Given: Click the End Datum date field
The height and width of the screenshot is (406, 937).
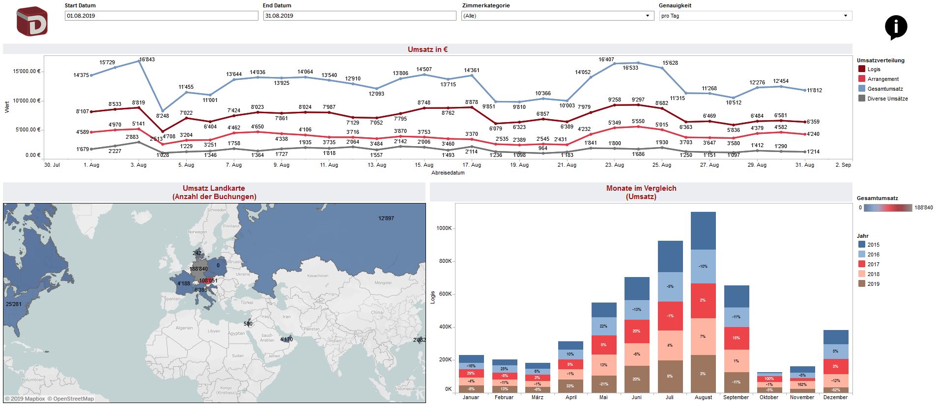Looking at the screenshot, I should [359, 16].
